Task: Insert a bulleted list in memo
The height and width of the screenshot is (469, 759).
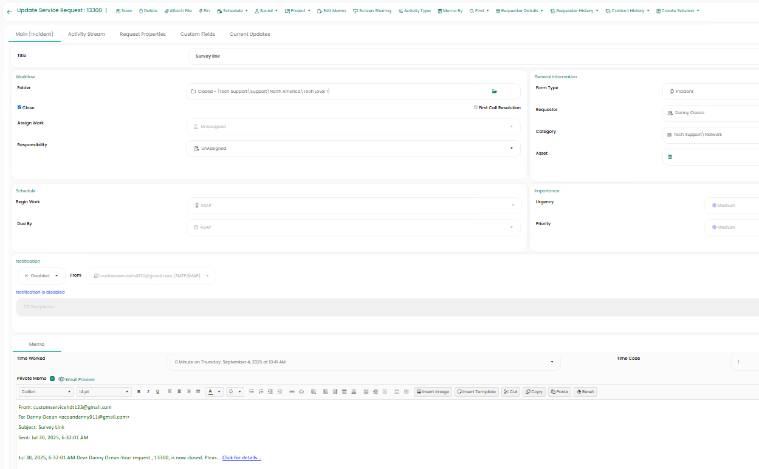Action: [252, 392]
